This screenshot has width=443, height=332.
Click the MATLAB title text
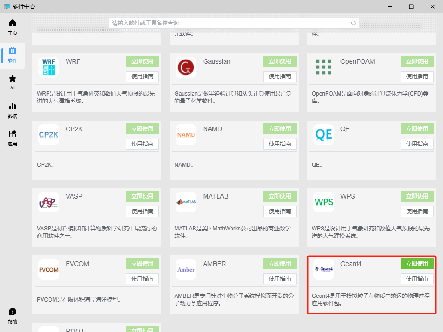click(x=216, y=197)
